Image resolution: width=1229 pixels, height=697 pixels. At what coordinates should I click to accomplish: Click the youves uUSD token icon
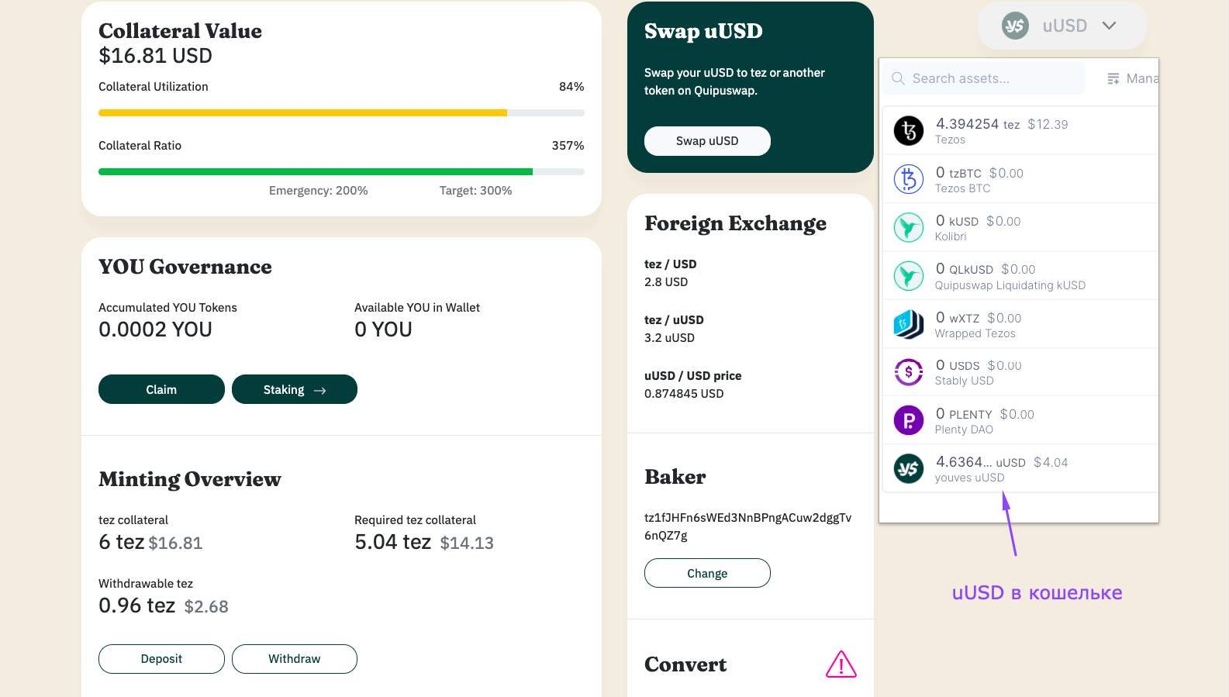pyautogui.click(x=908, y=468)
